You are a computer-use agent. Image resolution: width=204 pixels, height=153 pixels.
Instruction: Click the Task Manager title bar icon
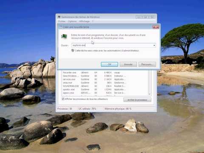[59, 17]
